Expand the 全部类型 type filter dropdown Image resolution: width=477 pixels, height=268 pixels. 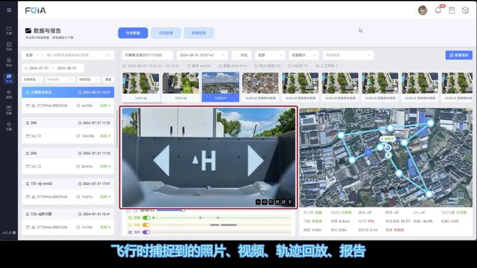tap(32, 80)
